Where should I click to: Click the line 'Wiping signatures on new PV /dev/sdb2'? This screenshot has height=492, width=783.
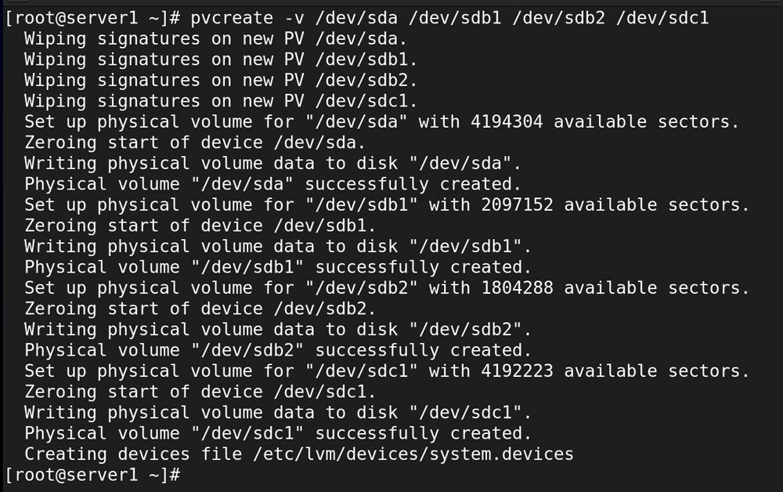[221, 81]
